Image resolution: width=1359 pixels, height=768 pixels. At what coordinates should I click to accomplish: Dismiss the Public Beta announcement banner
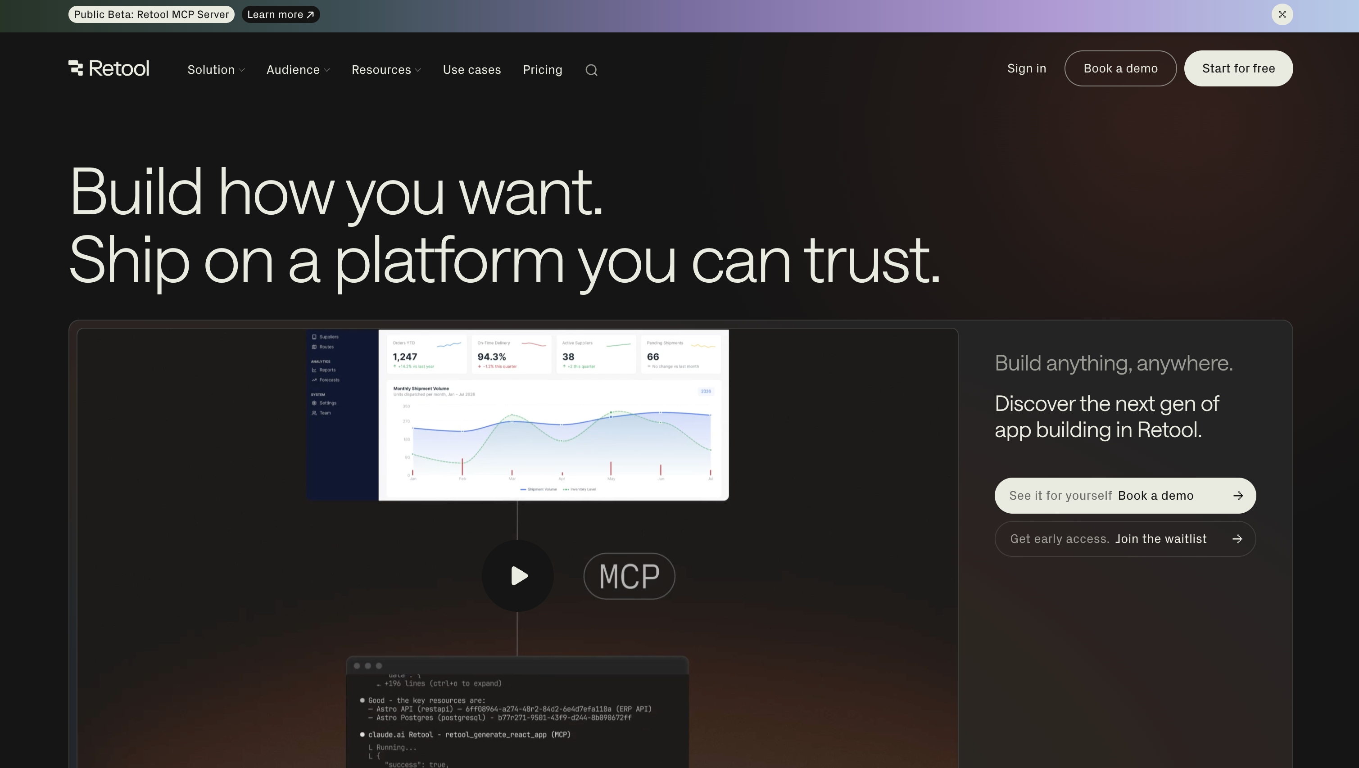click(x=1282, y=14)
